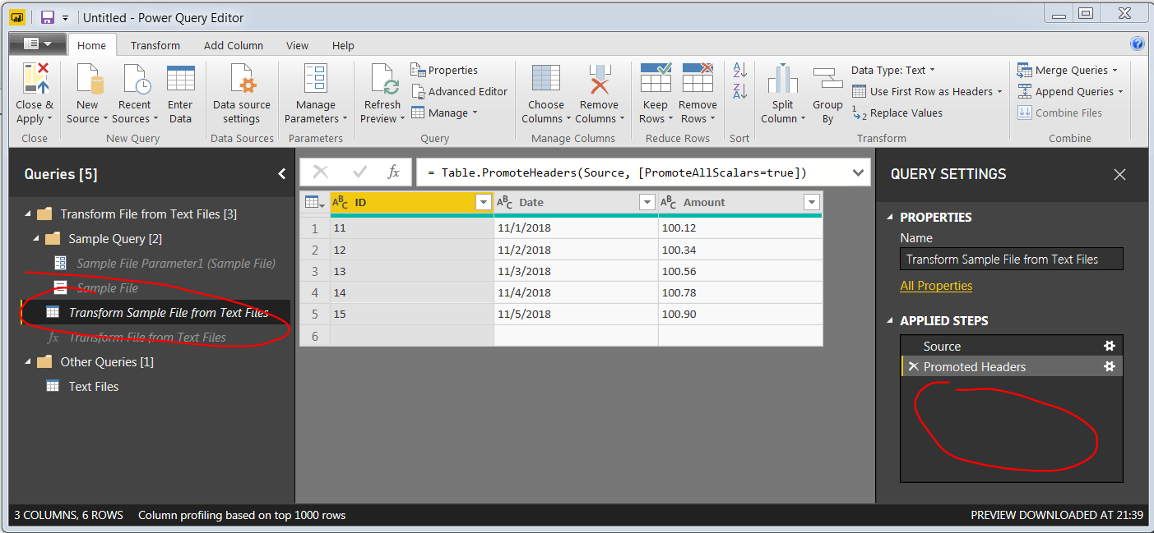Viewport: 1154px width, 533px height.
Task: Open the Help tab
Action: click(343, 46)
